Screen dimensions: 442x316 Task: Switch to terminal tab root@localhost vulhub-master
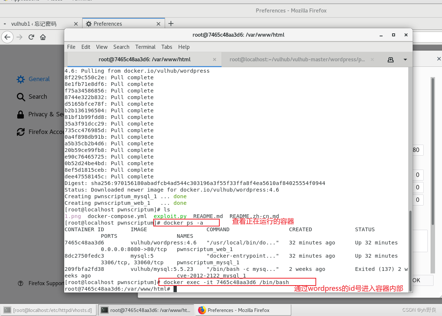pos(297,59)
